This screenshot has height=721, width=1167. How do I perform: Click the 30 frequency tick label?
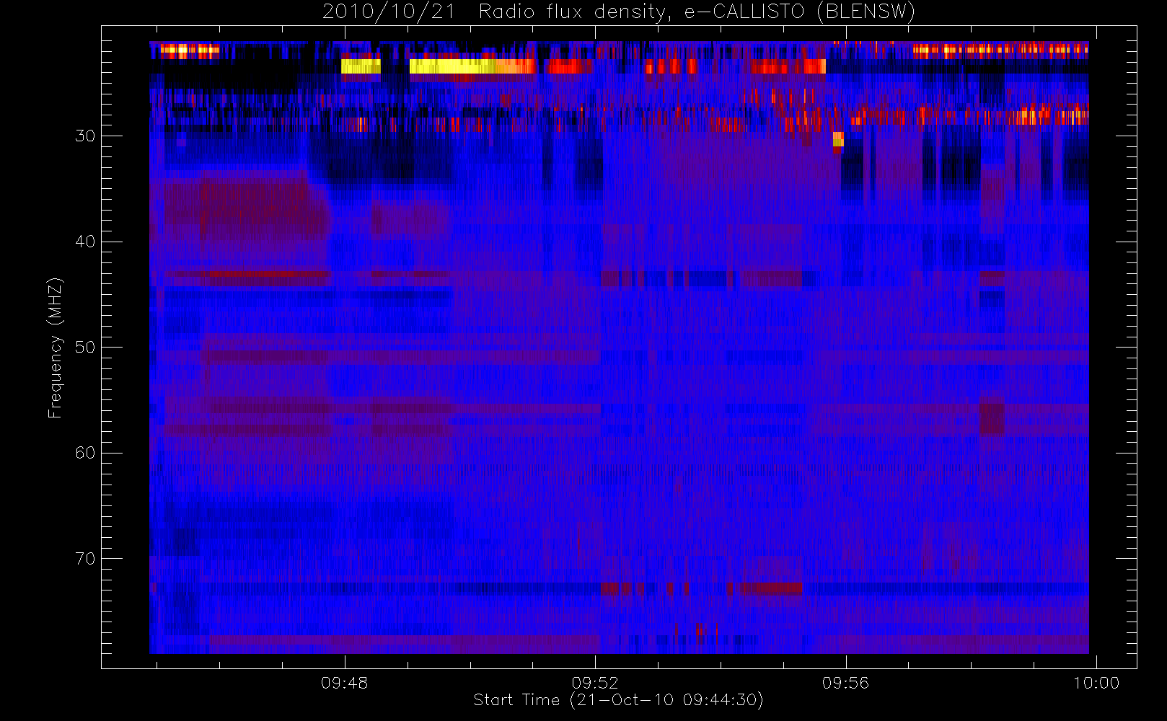(x=85, y=136)
